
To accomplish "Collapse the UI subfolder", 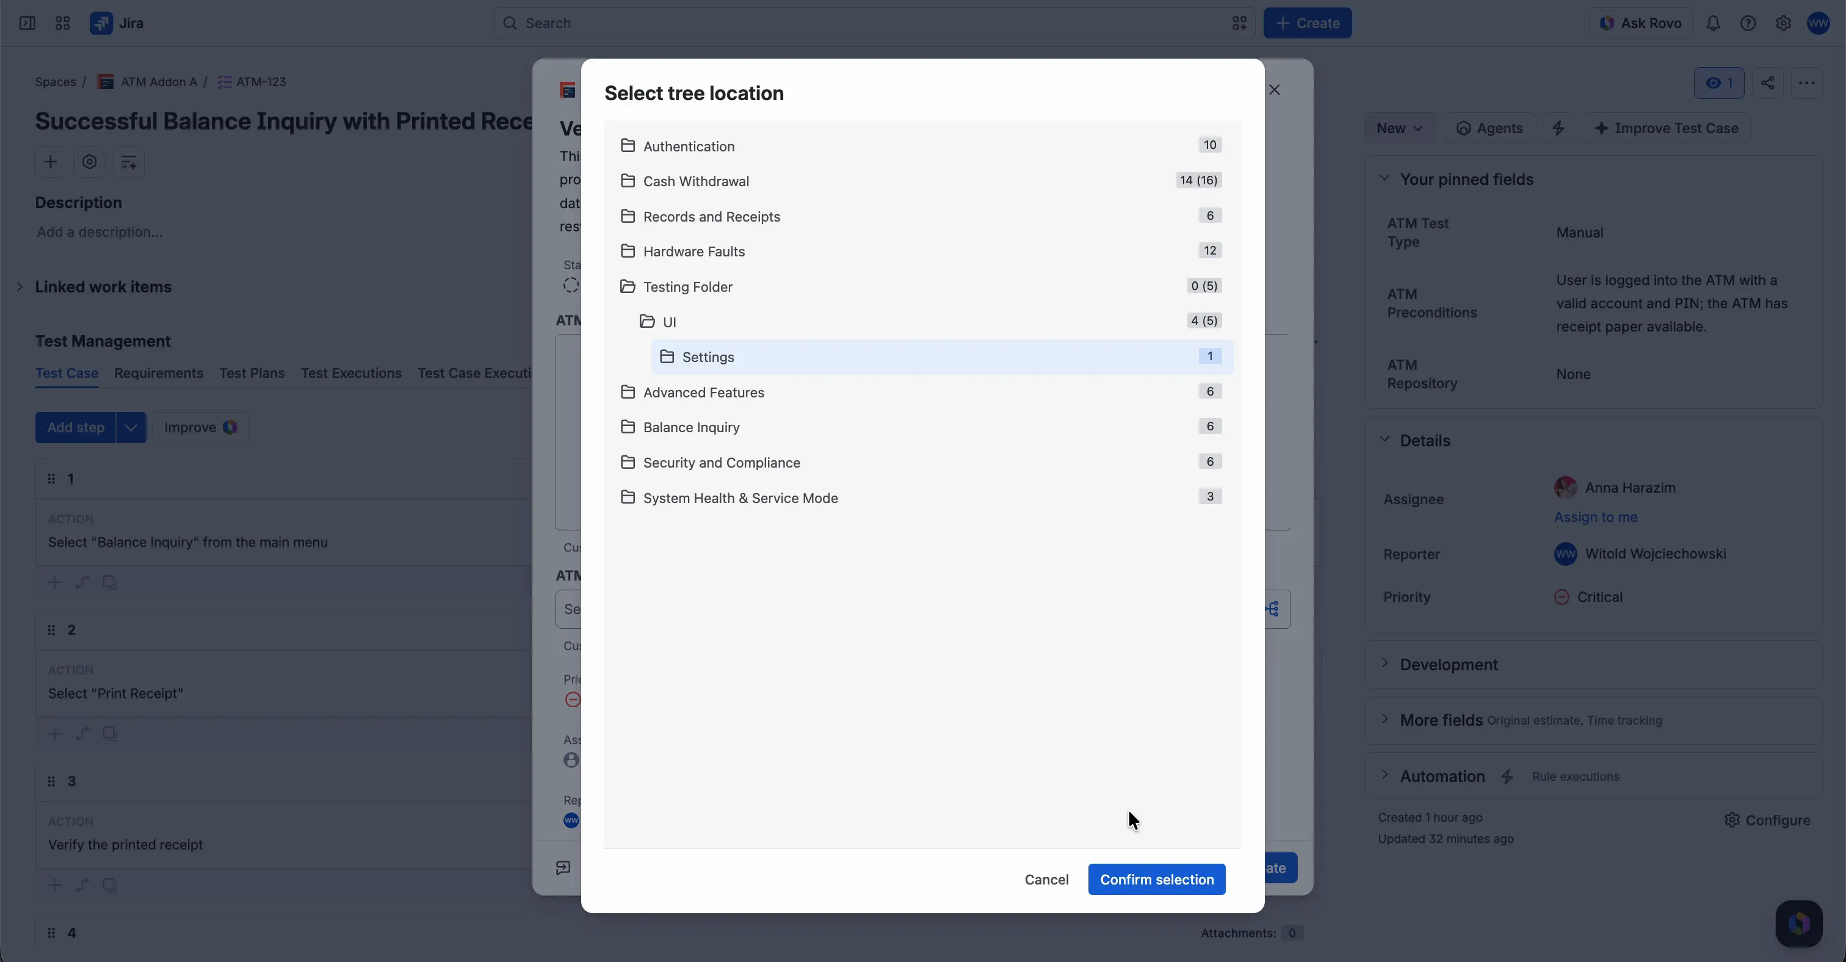I will [647, 322].
